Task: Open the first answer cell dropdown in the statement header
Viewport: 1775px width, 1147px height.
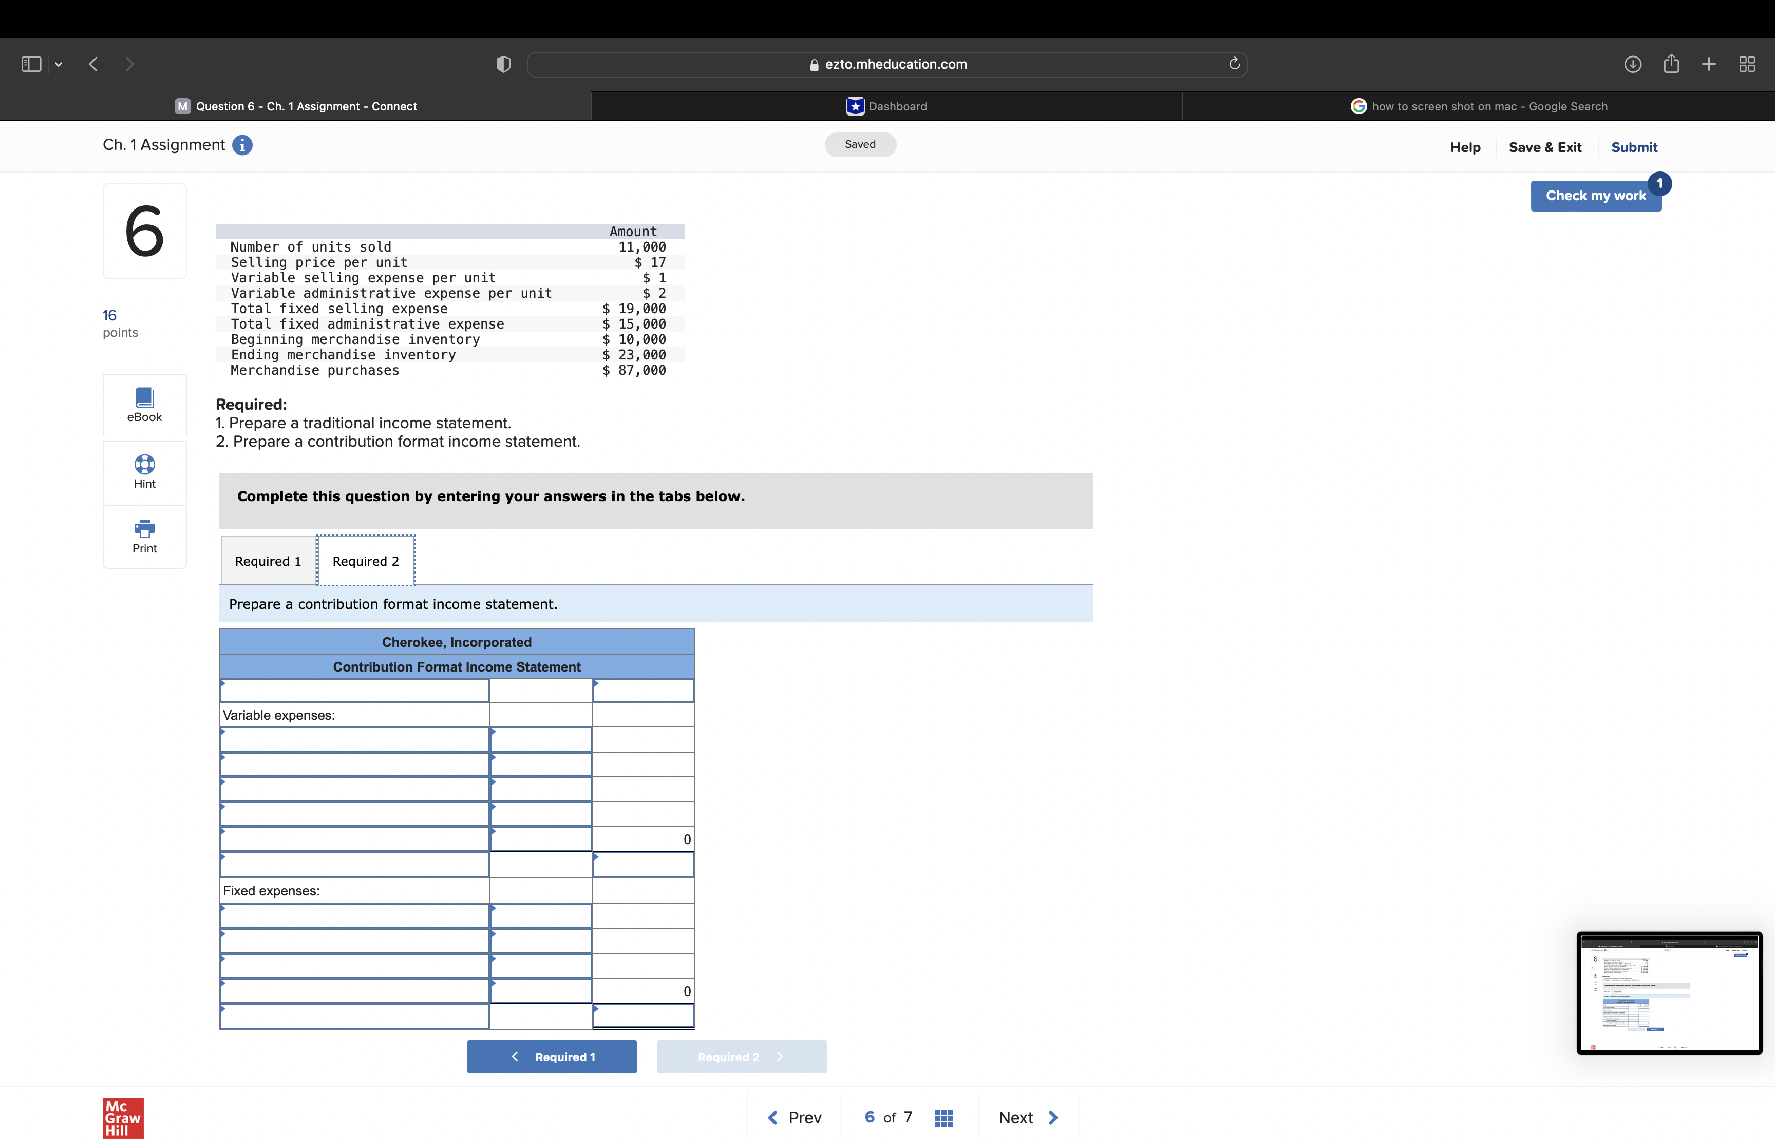Action: click(354, 691)
